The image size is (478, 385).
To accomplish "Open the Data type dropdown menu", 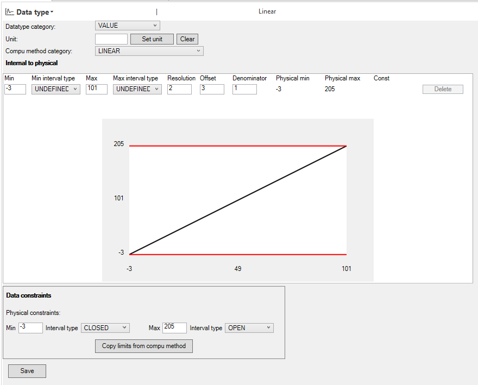I will [x=51, y=11].
